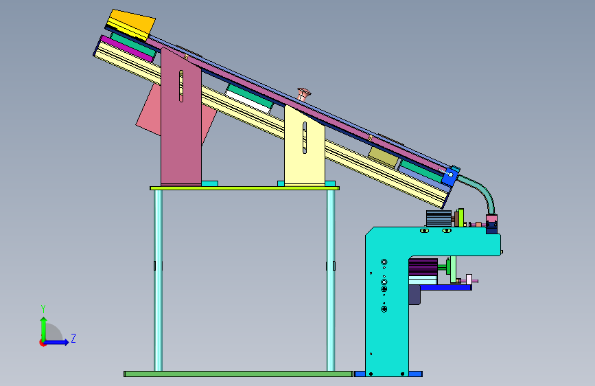Click the "Y" axis label
Screen dimensions: 595x386
[x=43, y=309]
